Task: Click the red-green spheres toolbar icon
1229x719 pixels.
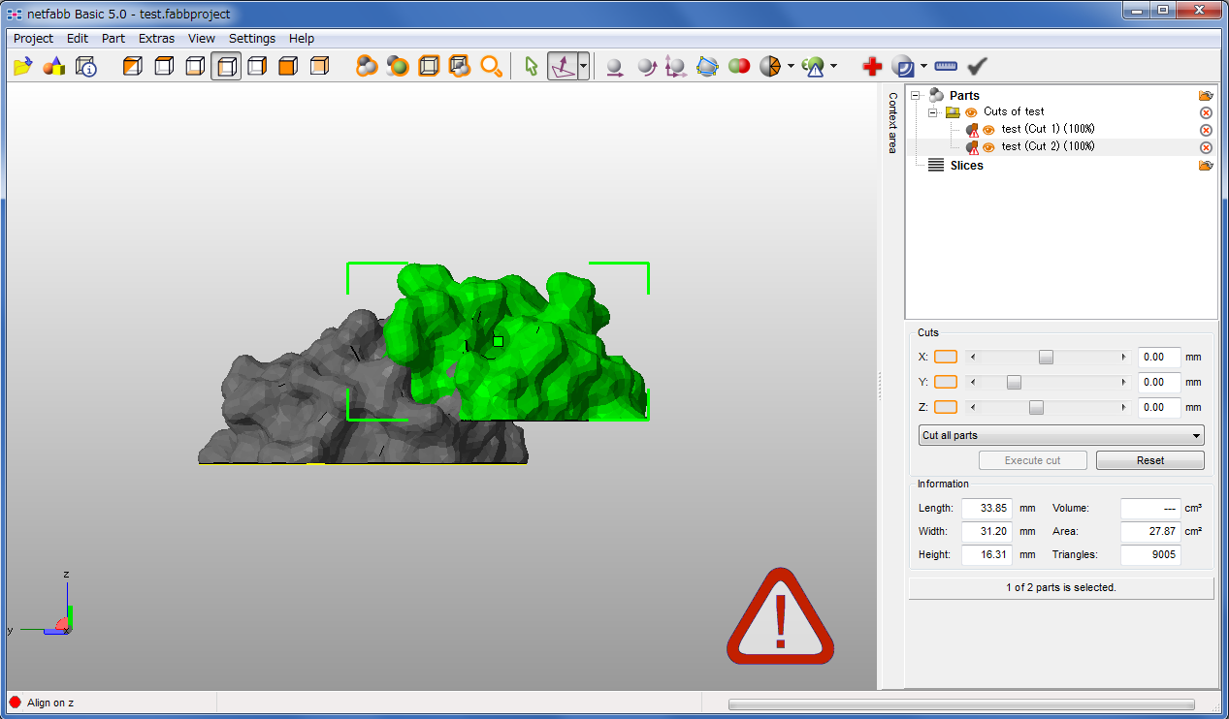Action: click(739, 66)
